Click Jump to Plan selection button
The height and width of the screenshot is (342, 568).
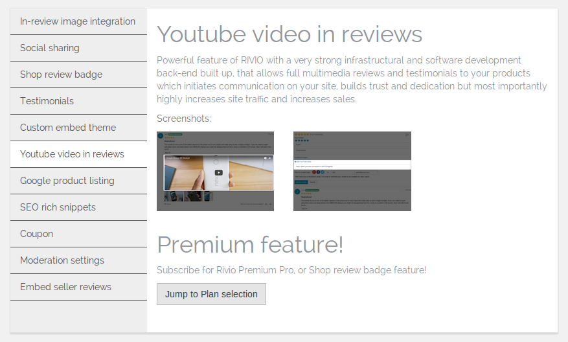211,294
